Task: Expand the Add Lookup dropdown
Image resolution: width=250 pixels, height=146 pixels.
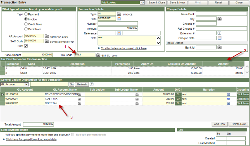Action: click(143, 2)
